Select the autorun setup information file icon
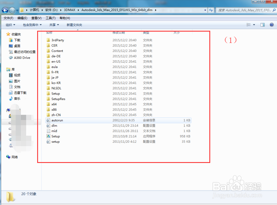The width and height of the screenshot is (277, 205). (48, 120)
